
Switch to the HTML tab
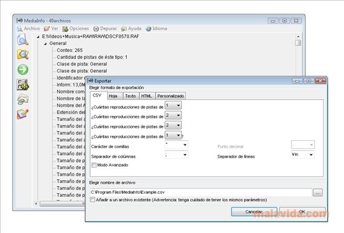(146, 96)
